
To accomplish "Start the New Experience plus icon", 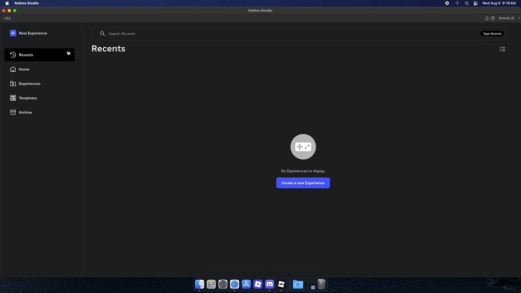I will (x=13, y=33).
